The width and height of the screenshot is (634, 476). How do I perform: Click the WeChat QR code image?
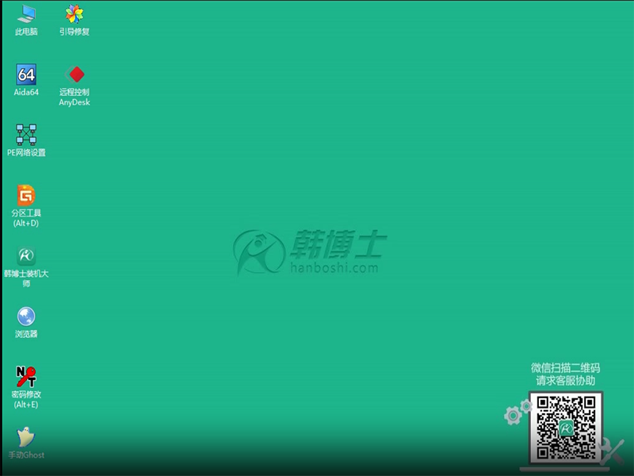coord(566,427)
